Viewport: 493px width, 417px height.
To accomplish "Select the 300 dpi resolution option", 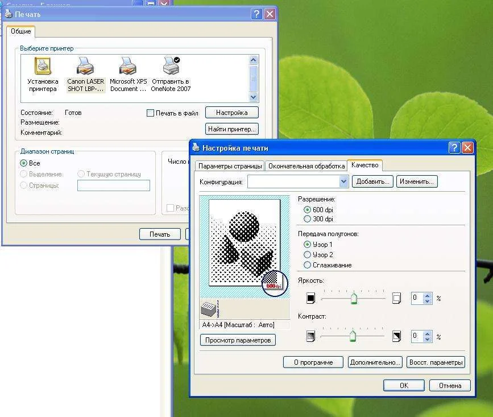I will tap(308, 218).
